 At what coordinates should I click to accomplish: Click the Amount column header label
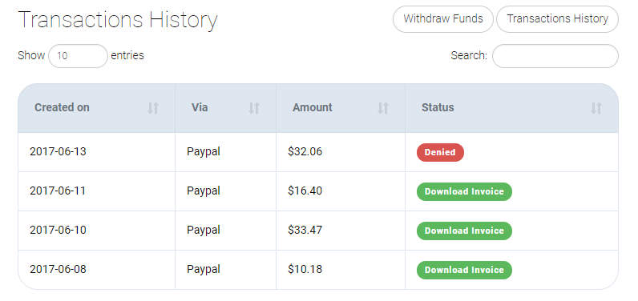click(313, 107)
